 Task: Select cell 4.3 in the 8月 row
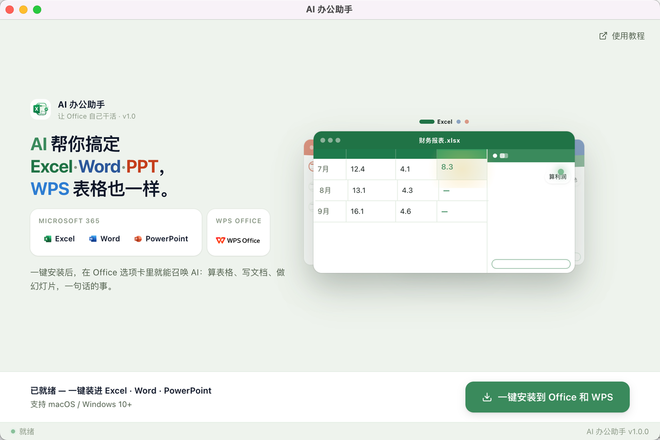tap(418, 190)
